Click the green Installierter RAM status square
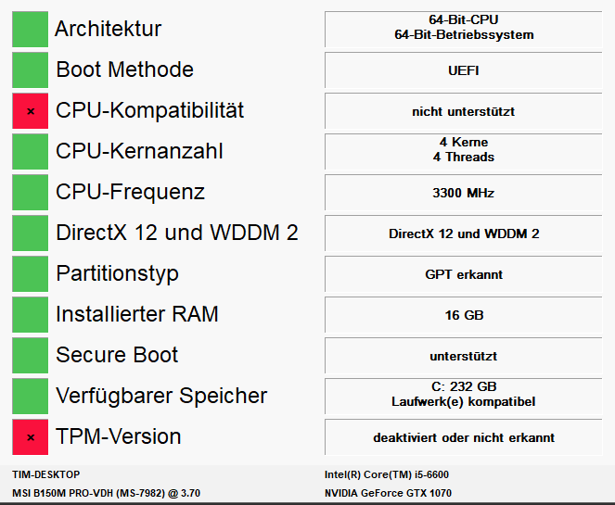This screenshot has width=615, height=505. (x=31, y=314)
